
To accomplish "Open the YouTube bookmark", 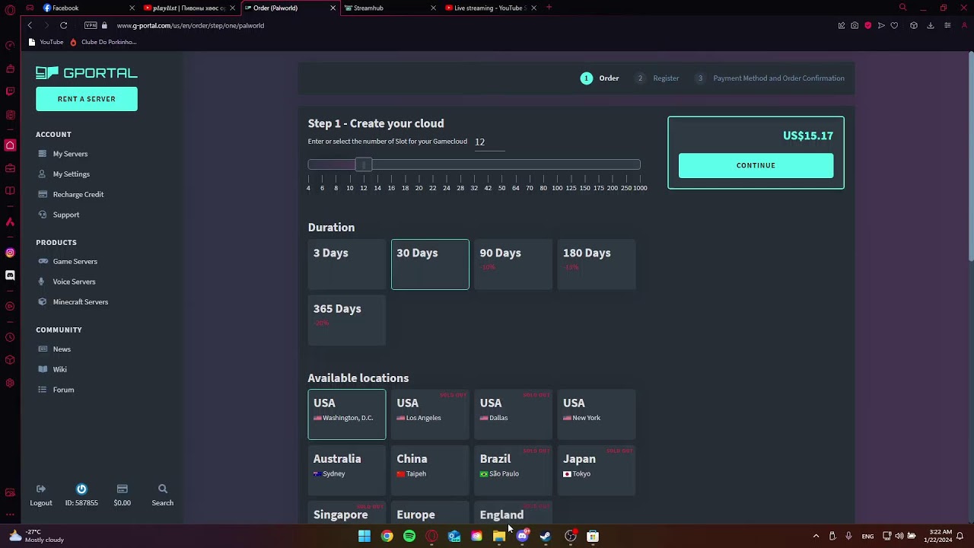I will click(x=46, y=42).
